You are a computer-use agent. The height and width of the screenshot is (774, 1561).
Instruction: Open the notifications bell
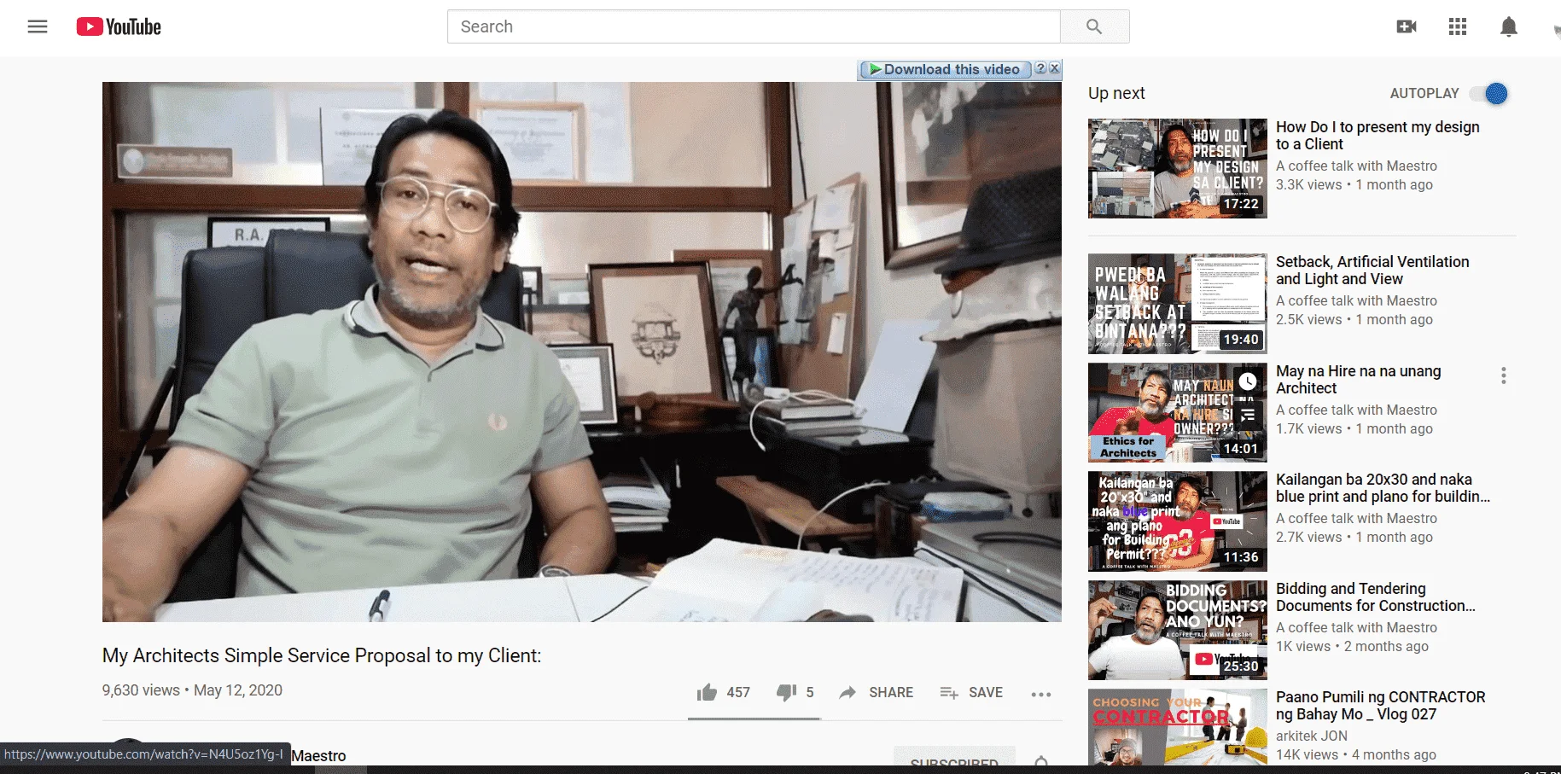tap(1509, 26)
